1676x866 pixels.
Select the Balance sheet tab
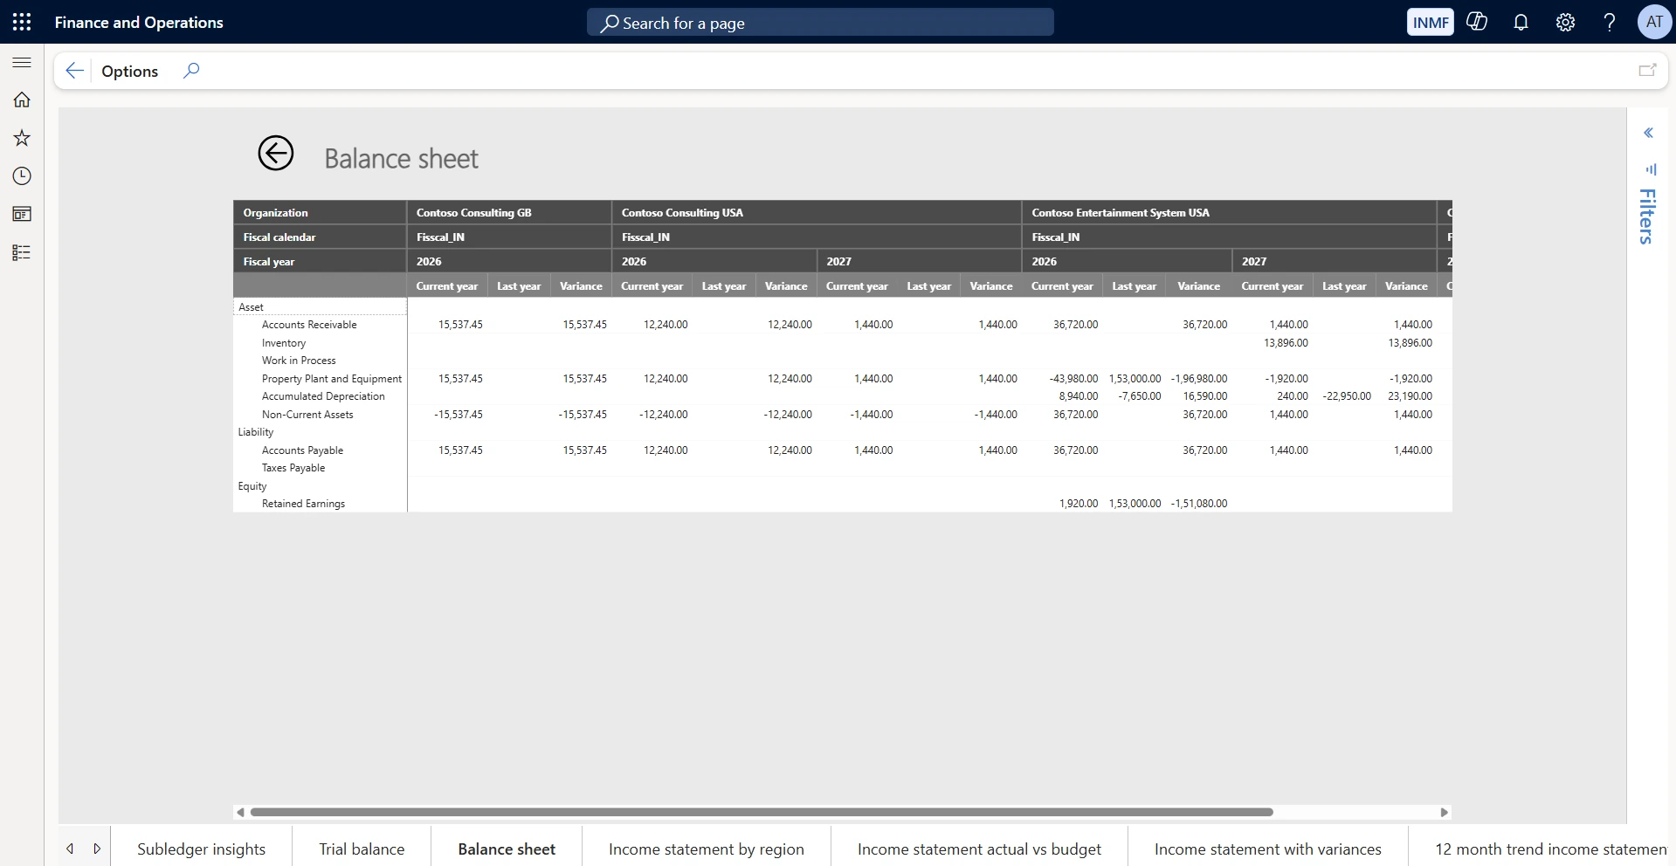[x=507, y=849]
